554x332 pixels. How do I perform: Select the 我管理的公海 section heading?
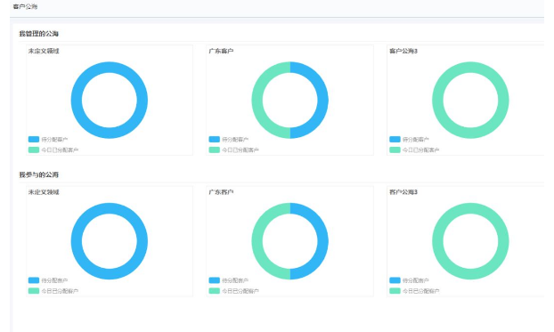click(39, 34)
